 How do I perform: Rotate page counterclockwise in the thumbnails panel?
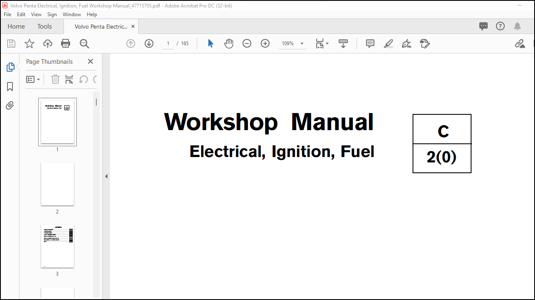click(x=83, y=79)
